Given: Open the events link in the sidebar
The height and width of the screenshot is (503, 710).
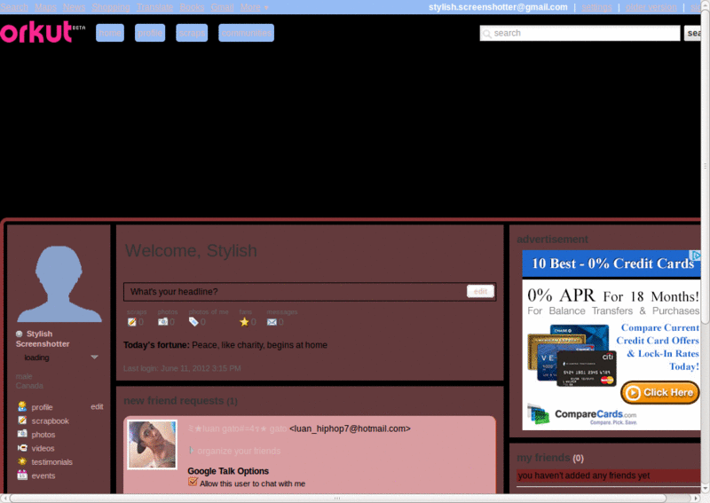Looking at the screenshot, I should [43, 475].
